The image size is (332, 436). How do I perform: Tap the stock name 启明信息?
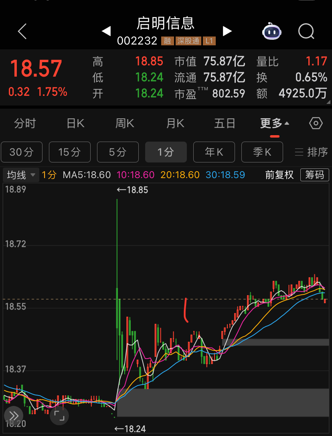(166, 23)
